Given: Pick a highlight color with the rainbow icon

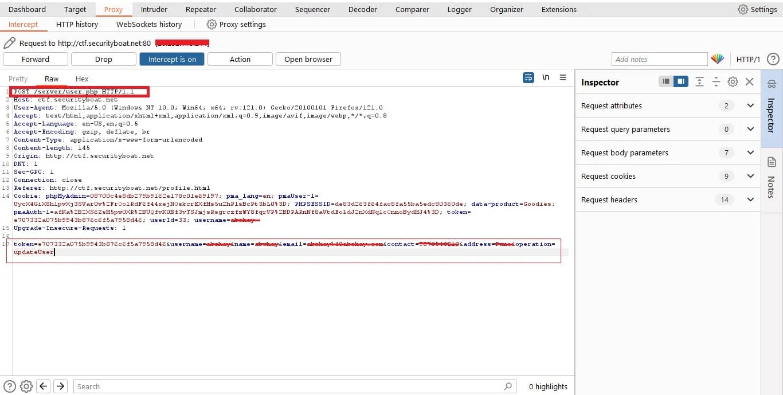Looking at the screenshot, I should coord(718,59).
